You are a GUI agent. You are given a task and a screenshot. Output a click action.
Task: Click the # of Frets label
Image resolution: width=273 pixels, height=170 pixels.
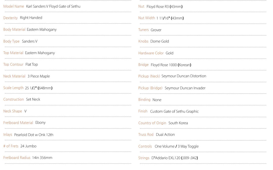pyautogui.click(x=11, y=146)
